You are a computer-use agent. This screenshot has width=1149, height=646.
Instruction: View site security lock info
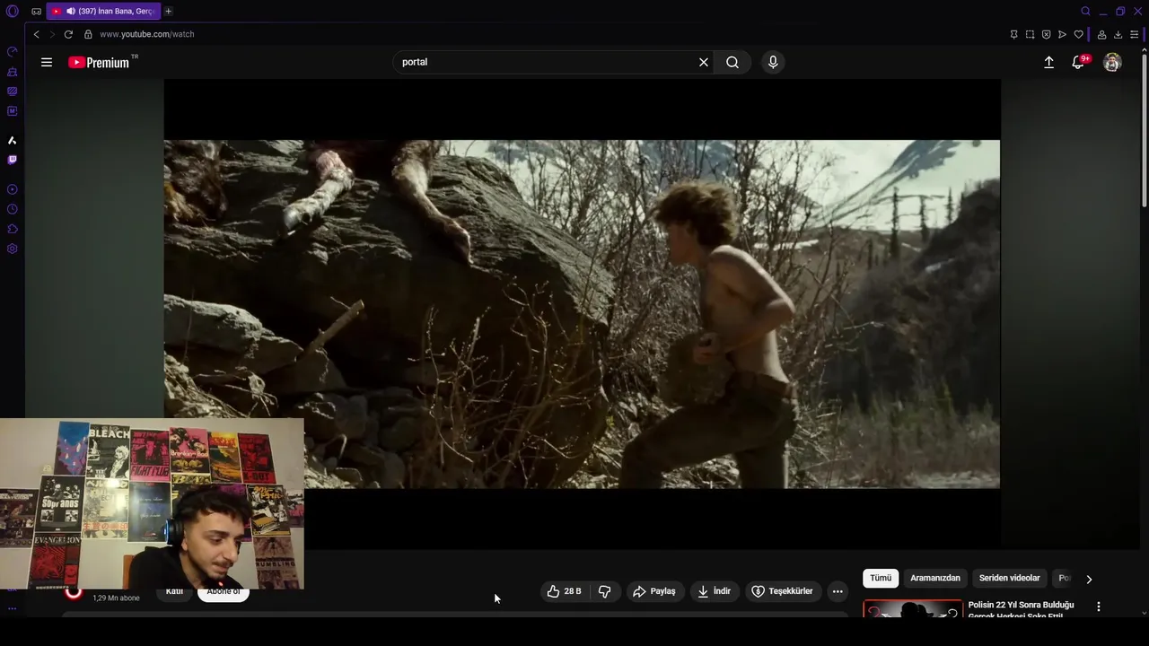[88, 34]
